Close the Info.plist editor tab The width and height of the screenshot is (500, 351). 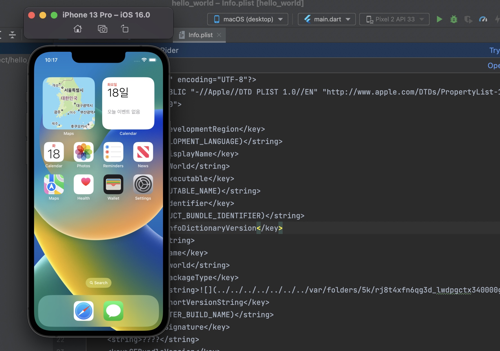(x=219, y=35)
